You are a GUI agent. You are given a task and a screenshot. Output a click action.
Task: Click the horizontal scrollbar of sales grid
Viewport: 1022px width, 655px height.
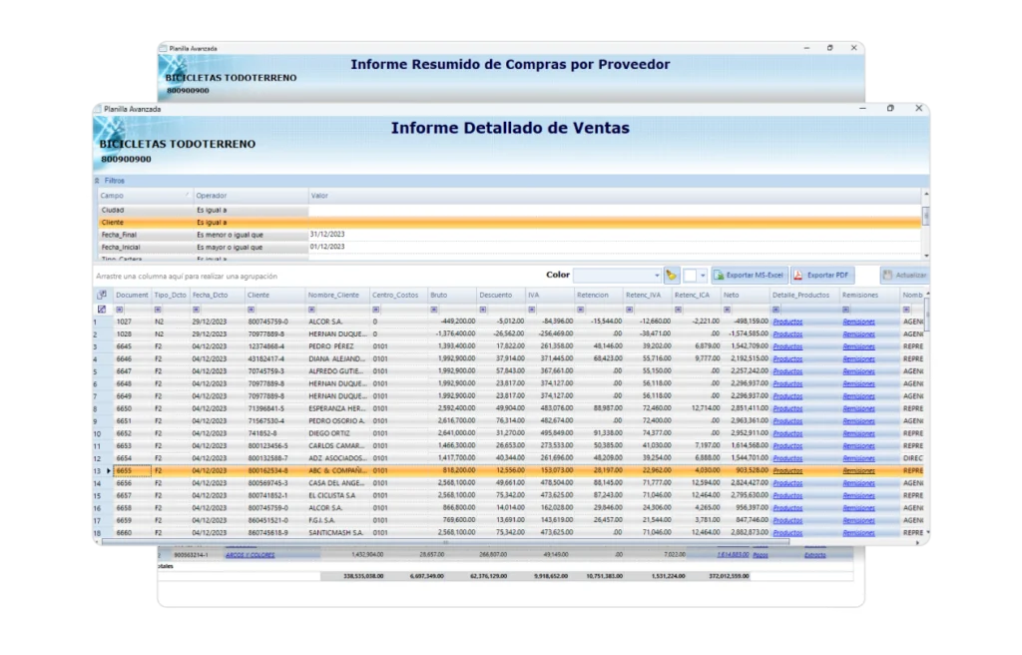446,542
